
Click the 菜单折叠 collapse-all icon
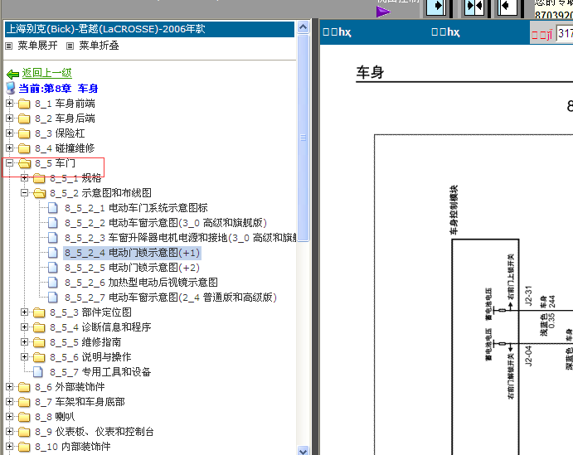click(70, 46)
